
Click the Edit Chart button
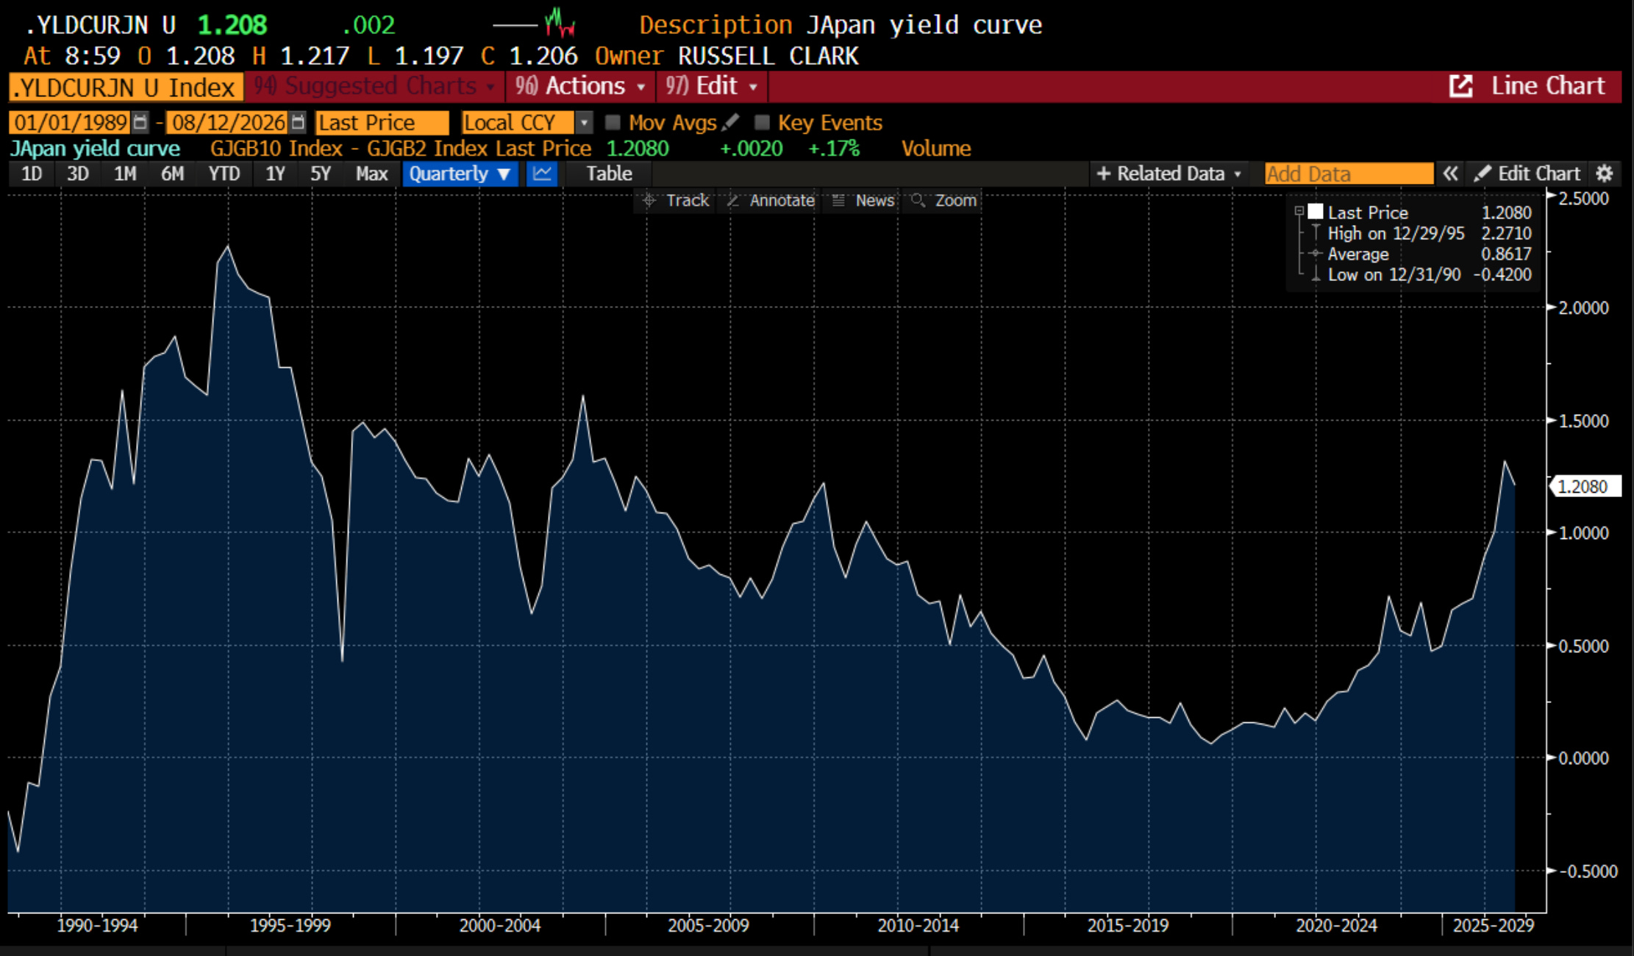[x=1528, y=174]
